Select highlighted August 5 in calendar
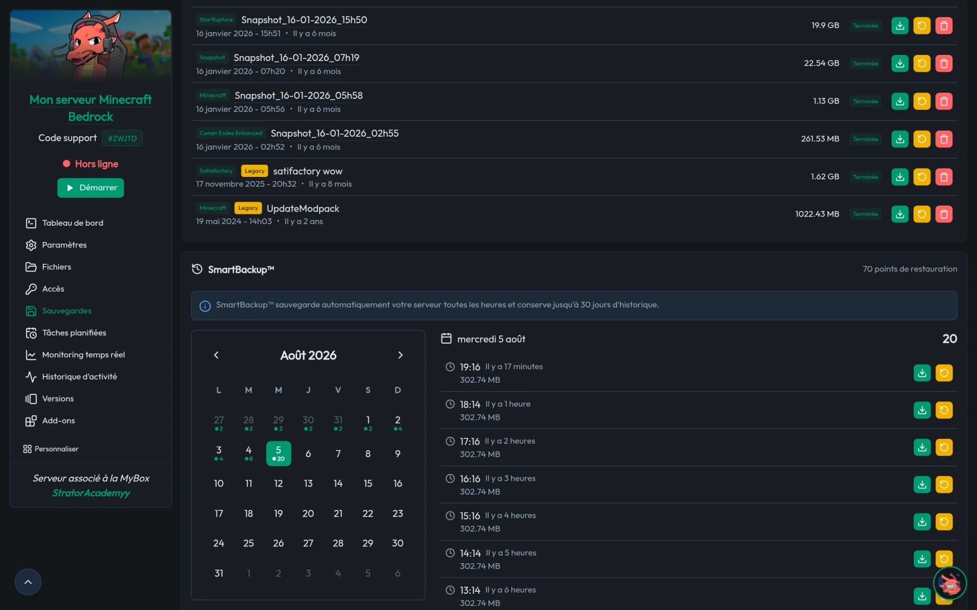Screen dimensions: 977x610 pyautogui.click(x=278, y=453)
